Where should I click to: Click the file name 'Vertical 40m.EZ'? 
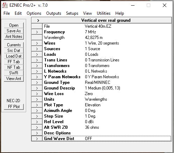(x=98, y=26)
